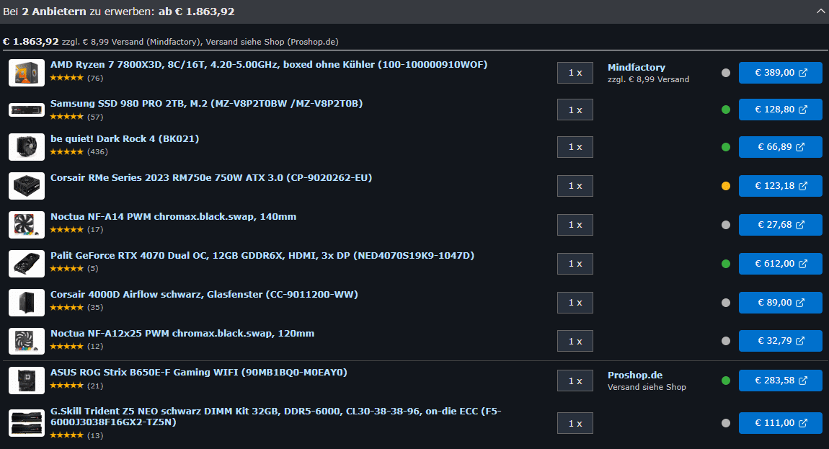Open star rating (13) of G.Skill Trident
829x449 pixels.
(76, 435)
